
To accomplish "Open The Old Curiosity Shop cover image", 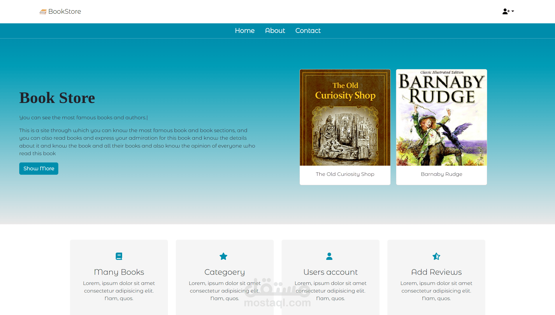I will click(x=345, y=118).
